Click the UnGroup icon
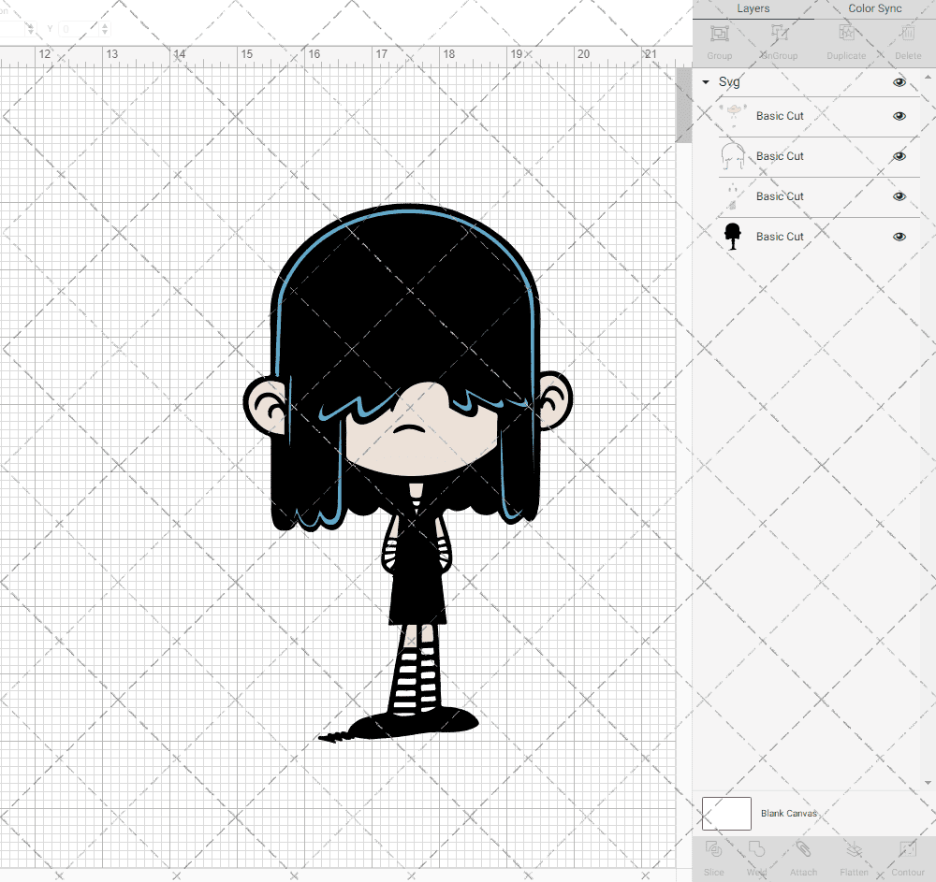 point(779,34)
